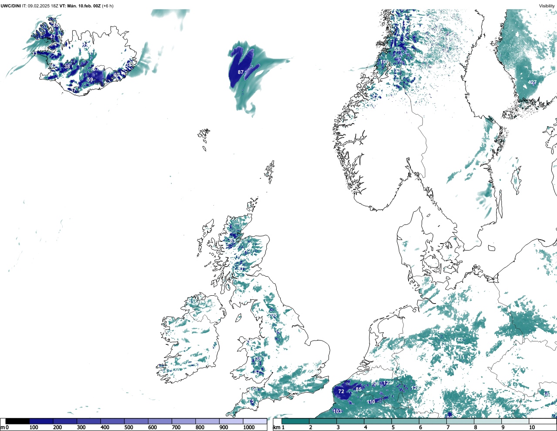
Task: Click the 'm' unit label of left legend
Action: [3, 428]
